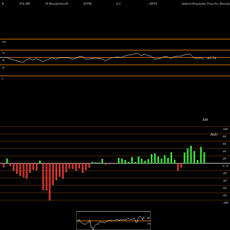Click the tallest green bar in the MR histogram
This screenshot has width=230, height=230.
click(191, 155)
